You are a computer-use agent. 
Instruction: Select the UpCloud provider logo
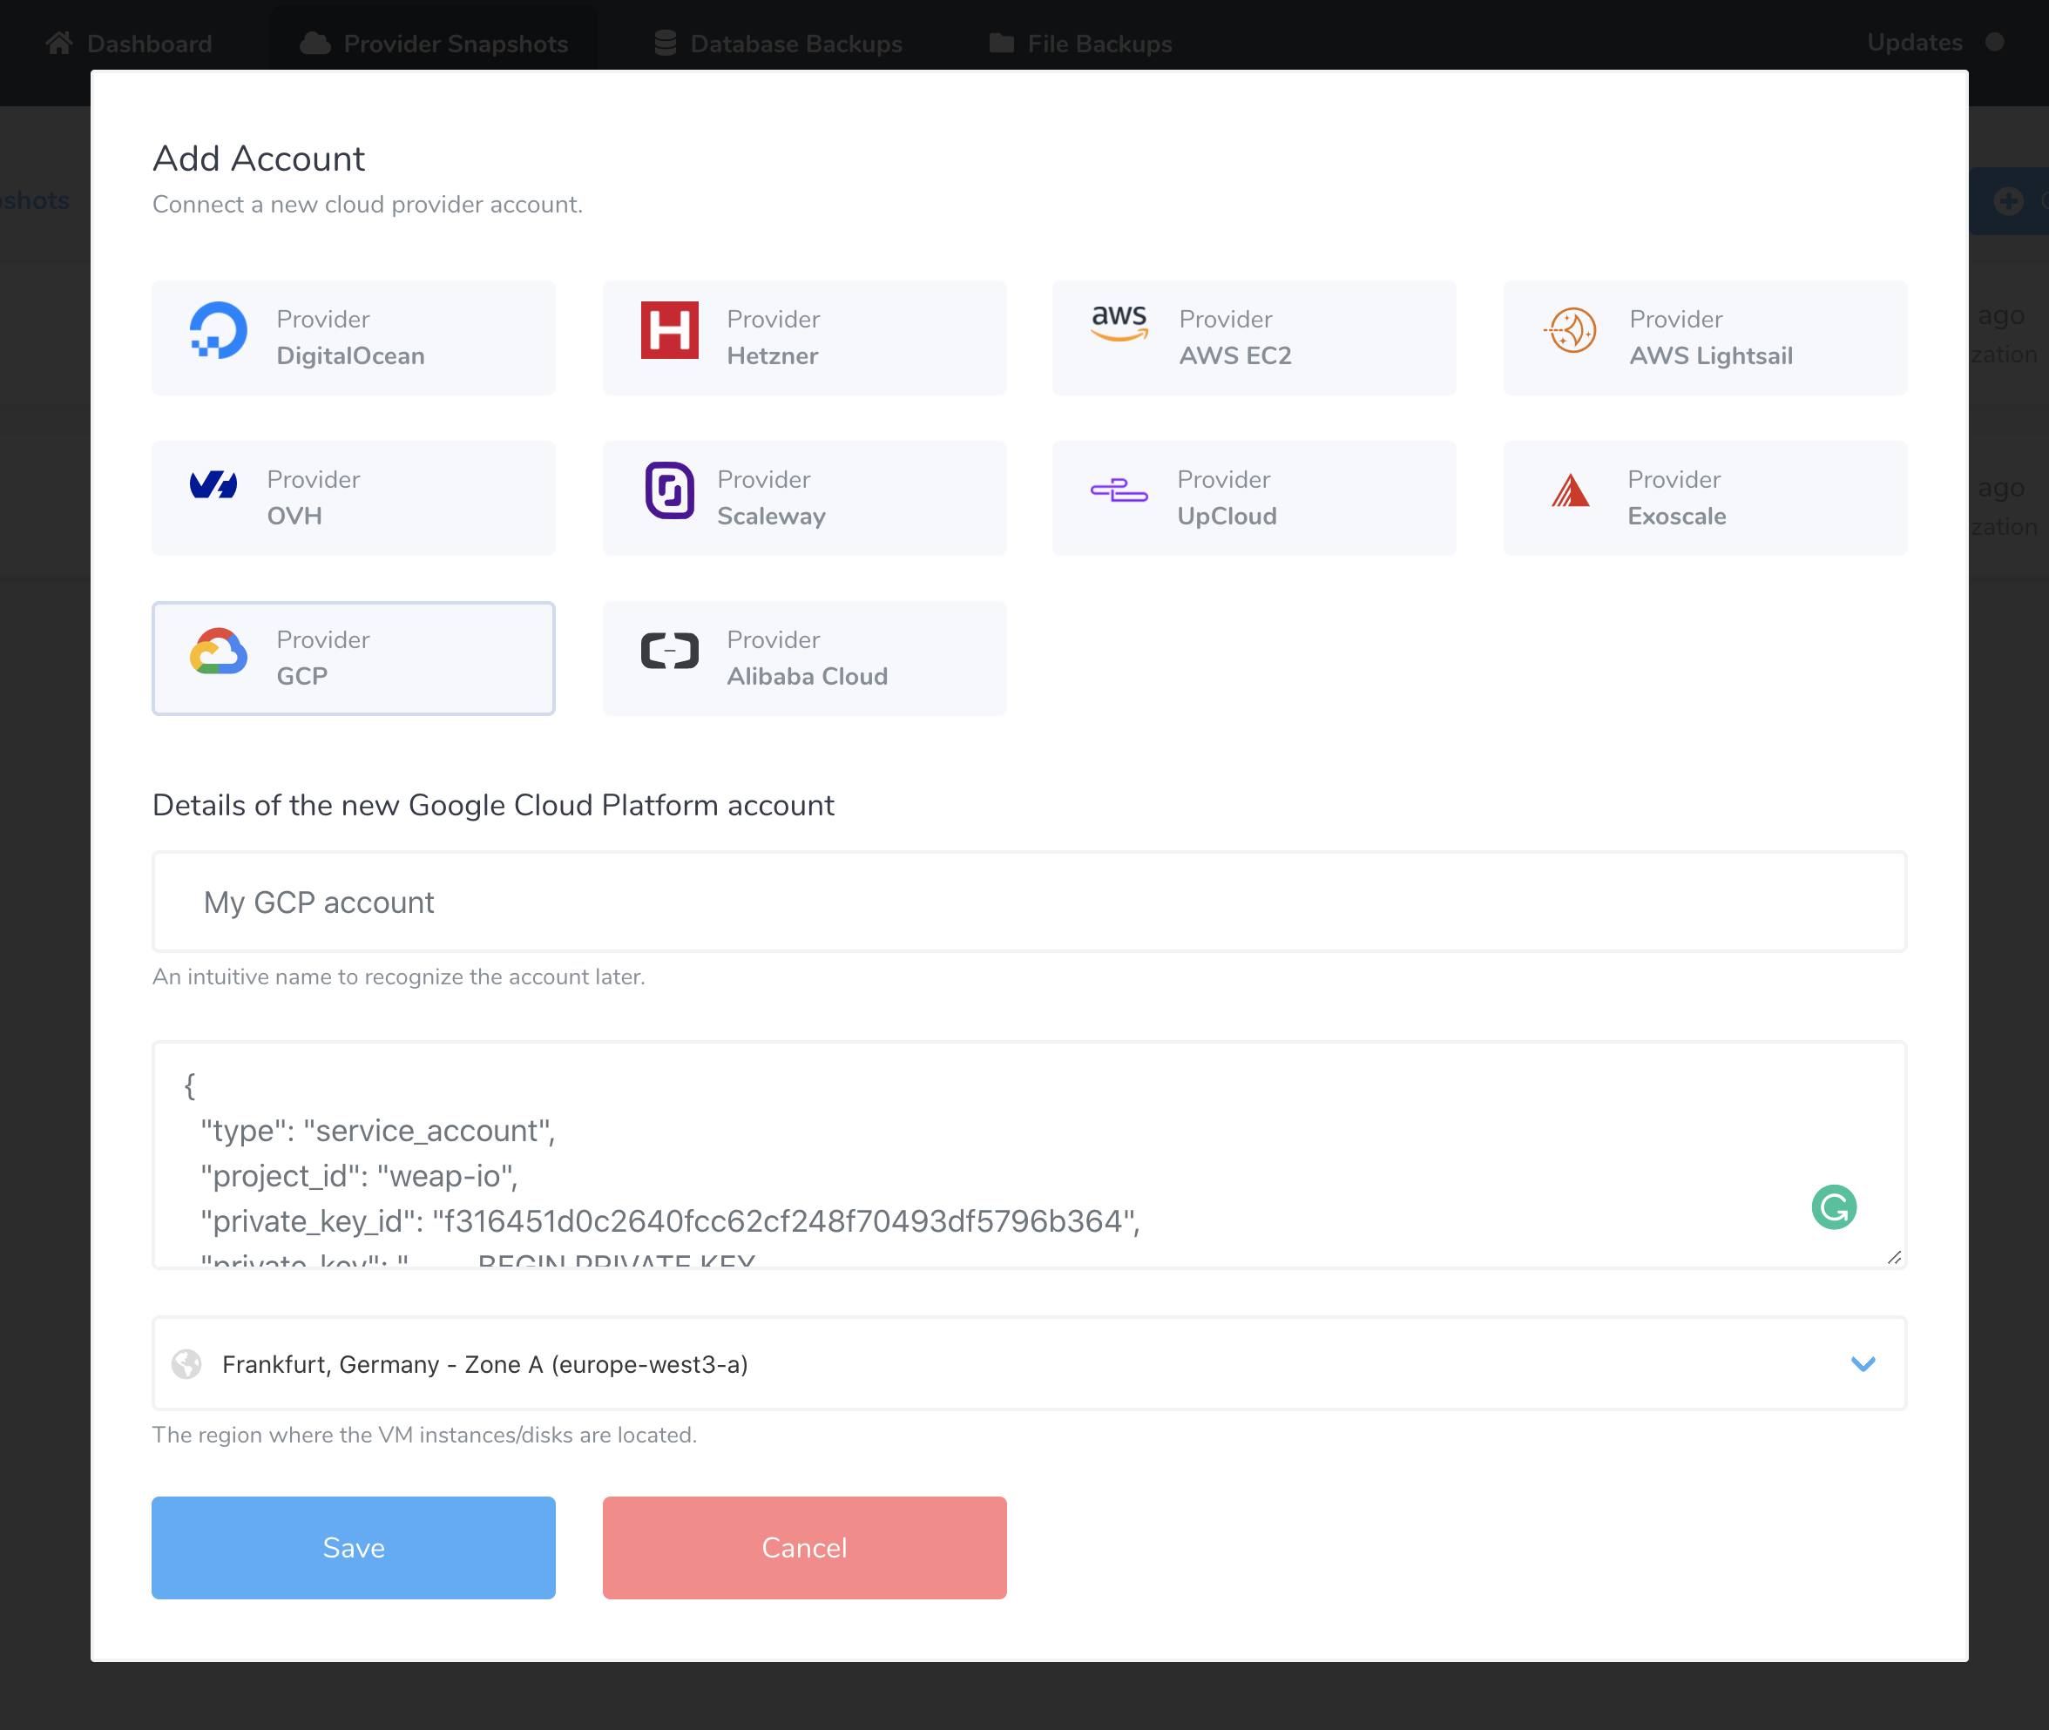click(x=1119, y=490)
